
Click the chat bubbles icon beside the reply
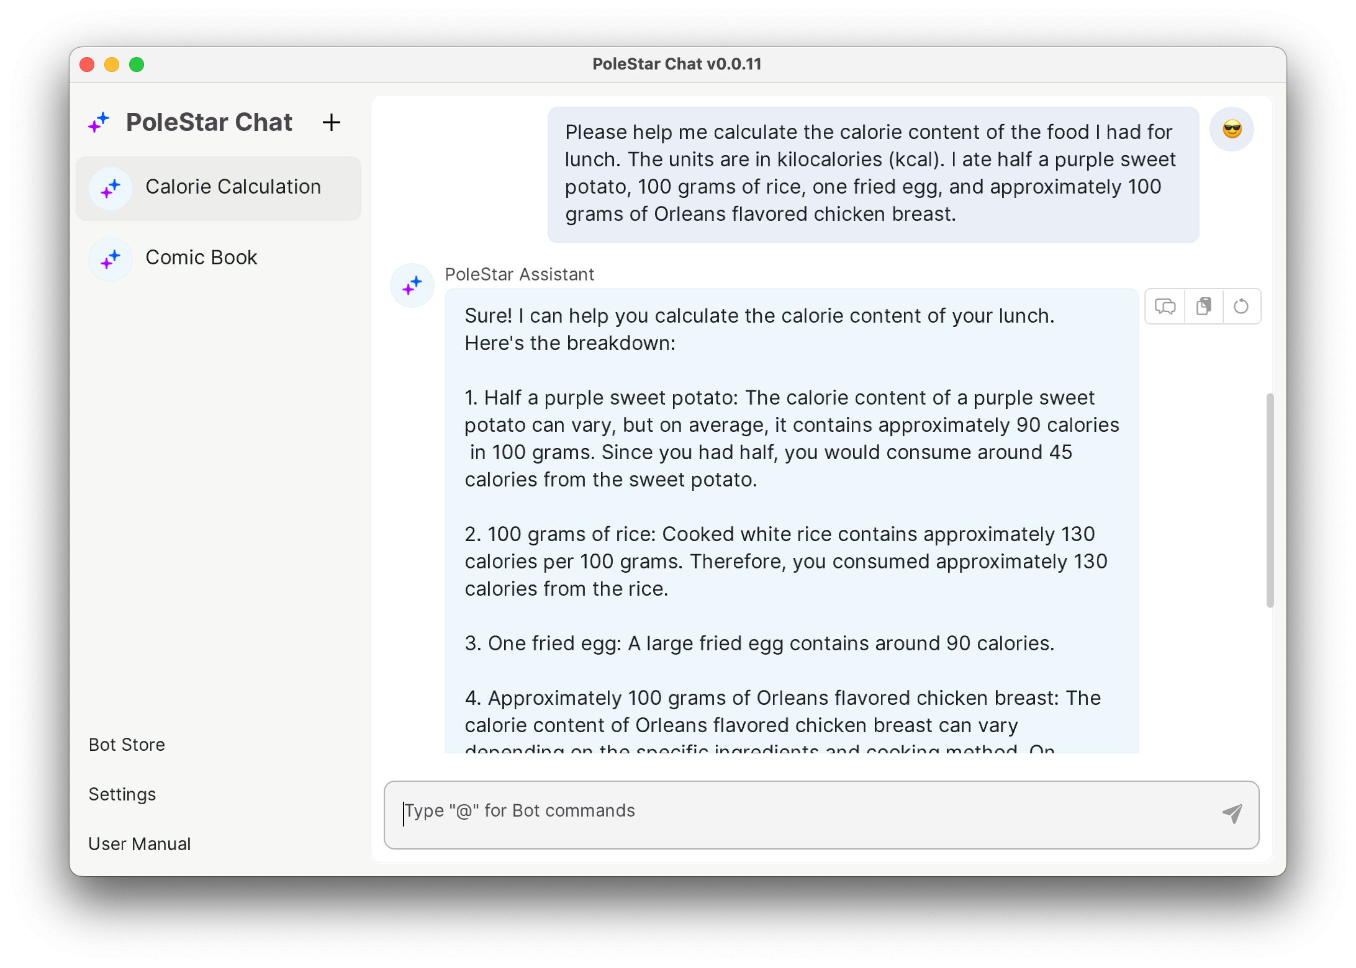point(1165,307)
